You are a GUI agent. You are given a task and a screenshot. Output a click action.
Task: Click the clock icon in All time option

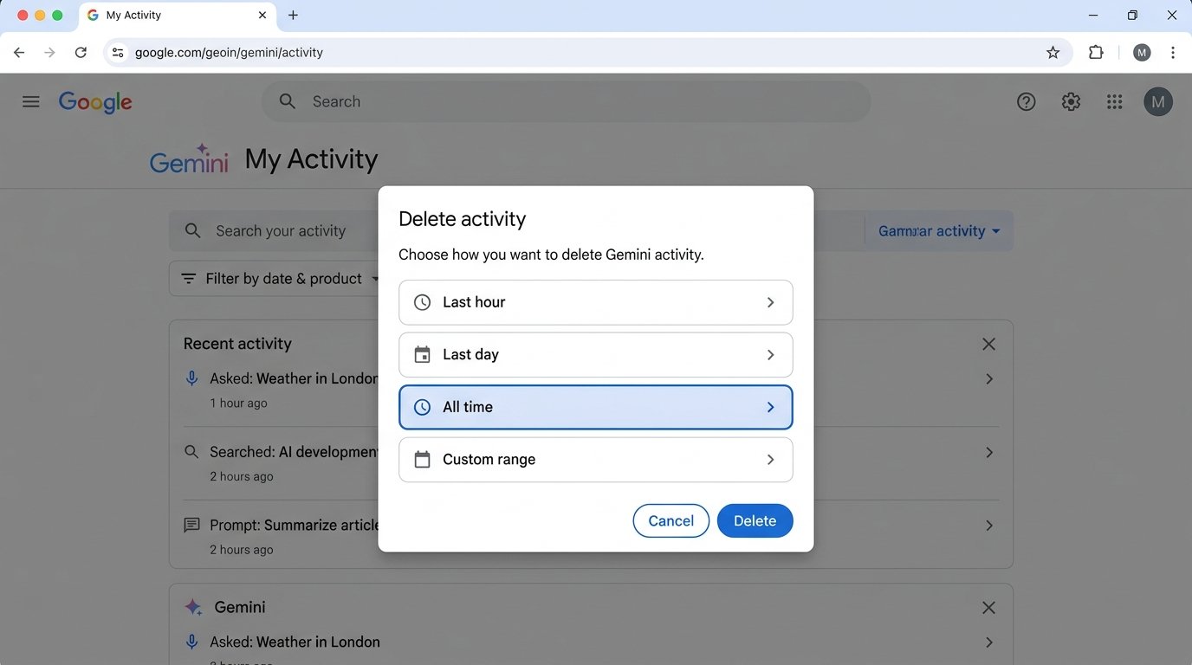(x=422, y=407)
